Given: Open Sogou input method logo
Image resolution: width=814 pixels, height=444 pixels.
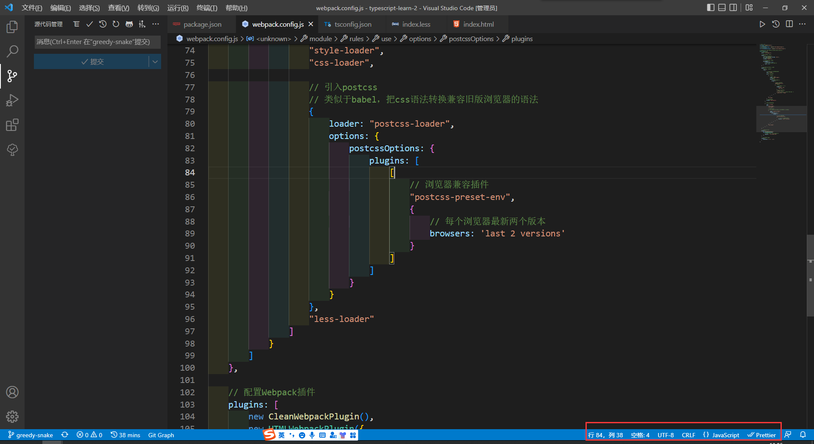Looking at the screenshot, I should pyautogui.click(x=270, y=435).
